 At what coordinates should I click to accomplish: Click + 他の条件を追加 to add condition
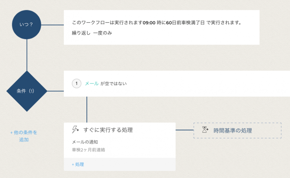(24, 136)
